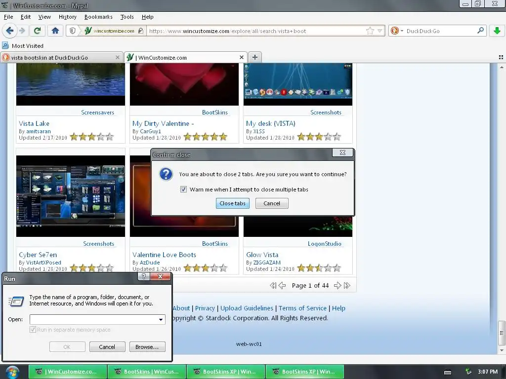
Task: Open the View menu
Action: 44,17
